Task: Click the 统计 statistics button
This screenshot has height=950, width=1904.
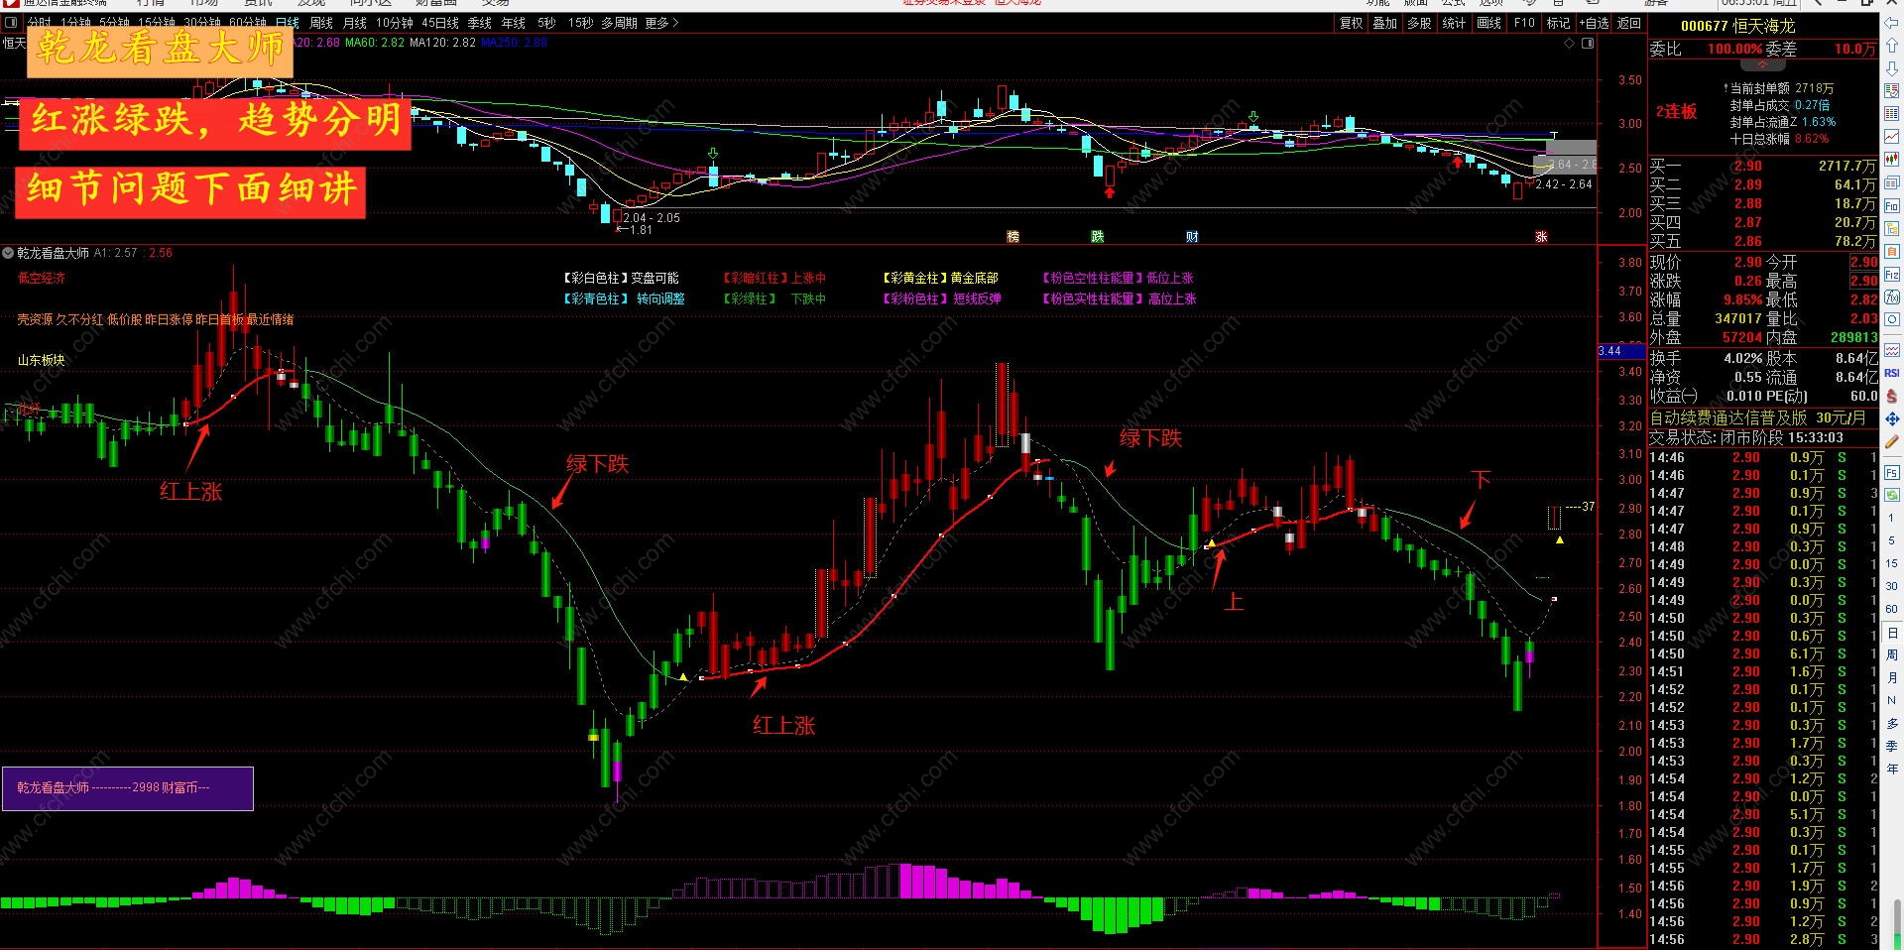Action: (x=1455, y=23)
